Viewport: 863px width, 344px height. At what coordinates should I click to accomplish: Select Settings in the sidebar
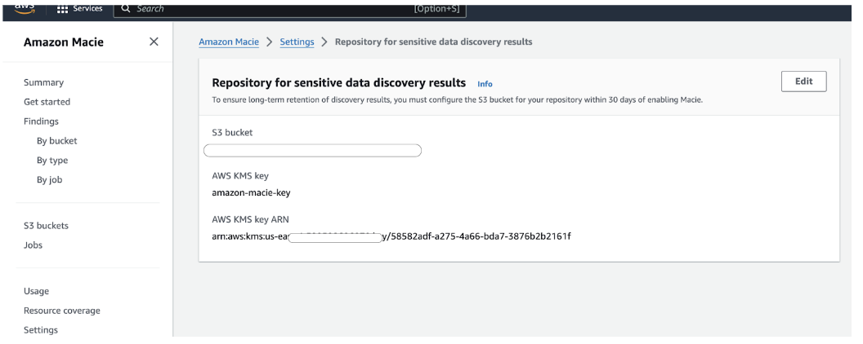41,330
